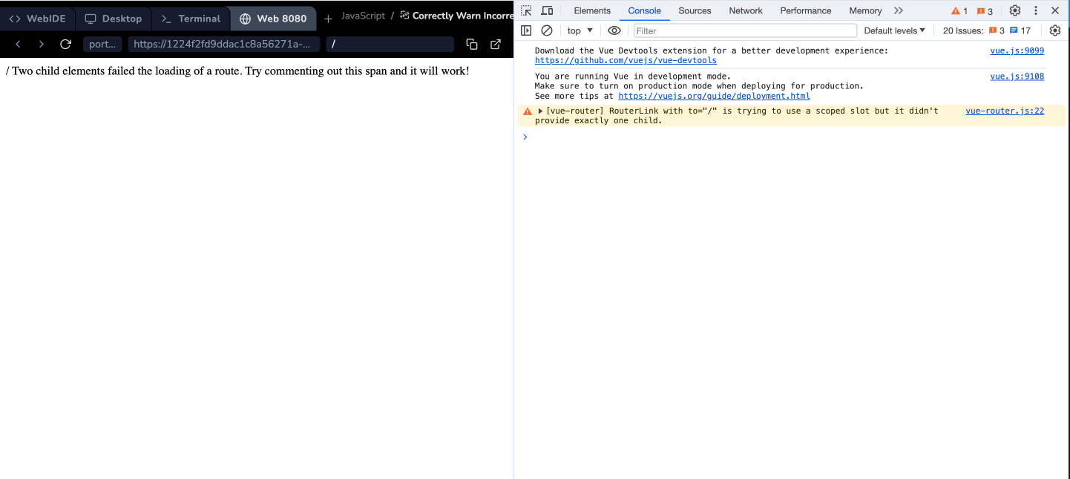Open the Default levels dropdown
The height and width of the screenshot is (479, 1070).
[894, 30]
